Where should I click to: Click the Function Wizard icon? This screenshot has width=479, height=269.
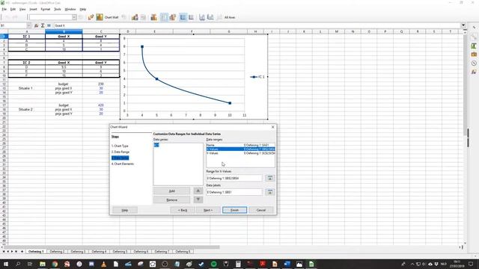37,25
